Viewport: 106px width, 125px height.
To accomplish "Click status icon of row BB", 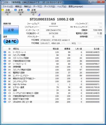I will pos(5,78).
